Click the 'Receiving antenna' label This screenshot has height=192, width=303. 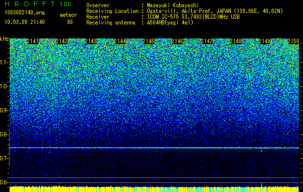pos(111,23)
